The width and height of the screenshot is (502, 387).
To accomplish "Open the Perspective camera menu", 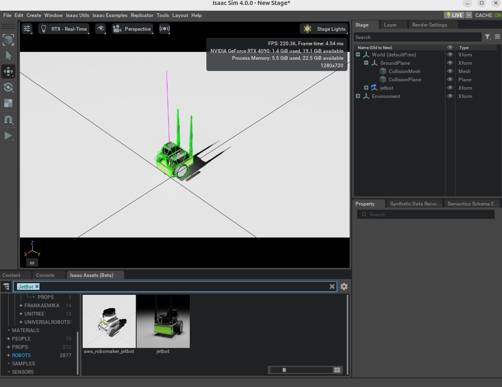I will pyautogui.click(x=132, y=29).
